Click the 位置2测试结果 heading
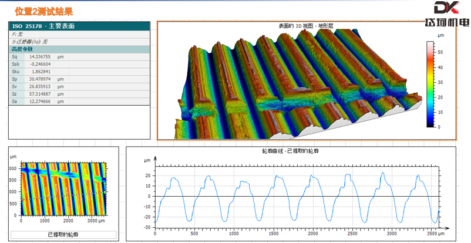The image size is (471, 243). [44, 12]
